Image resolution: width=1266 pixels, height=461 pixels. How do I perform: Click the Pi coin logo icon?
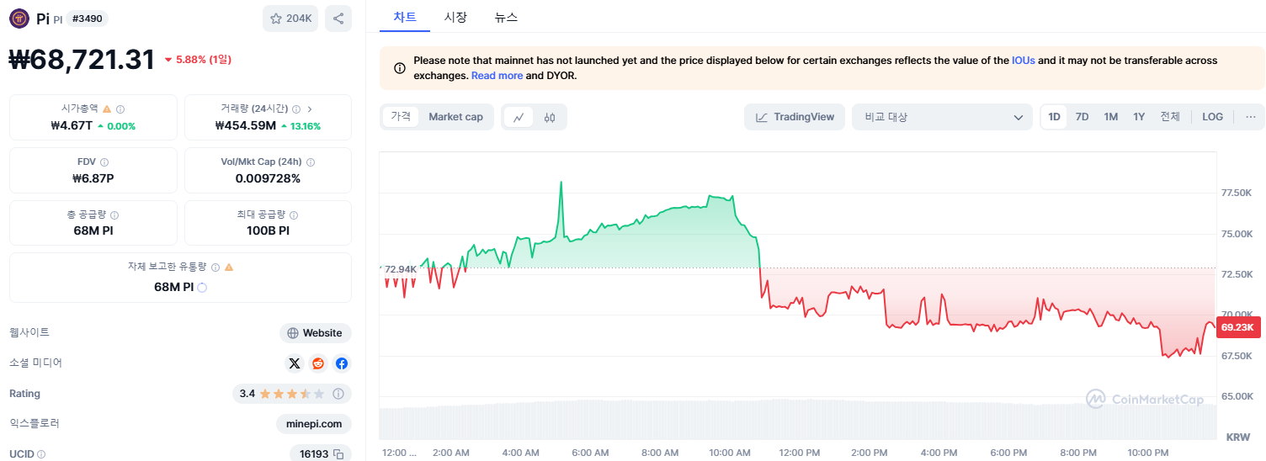point(19,19)
